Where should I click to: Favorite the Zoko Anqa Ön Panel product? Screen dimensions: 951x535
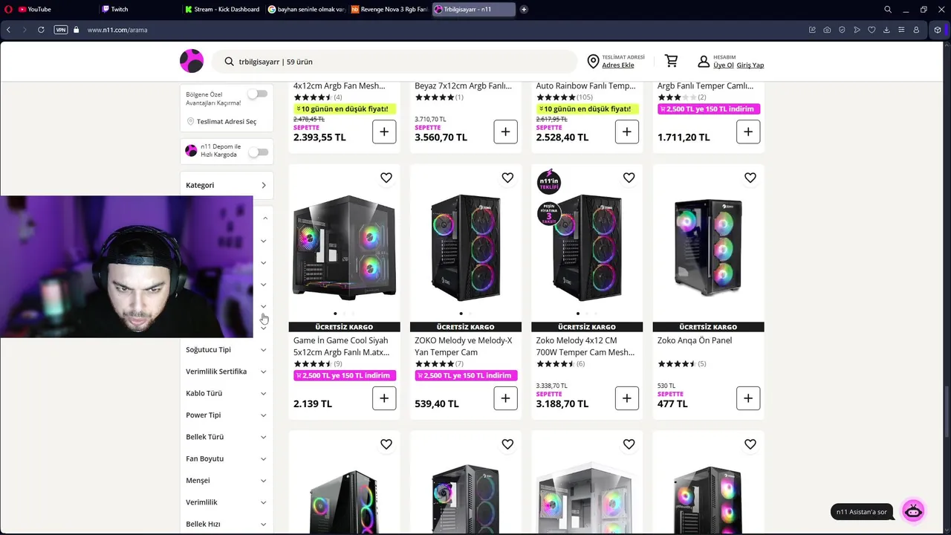pos(750,178)
